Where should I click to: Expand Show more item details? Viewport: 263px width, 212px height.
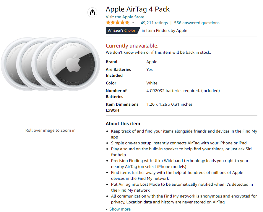(x=120, y=209)
